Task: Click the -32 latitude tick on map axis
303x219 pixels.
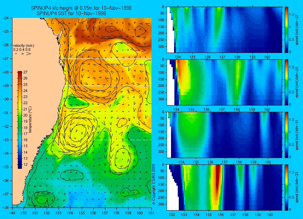Action: coord(5,126)
